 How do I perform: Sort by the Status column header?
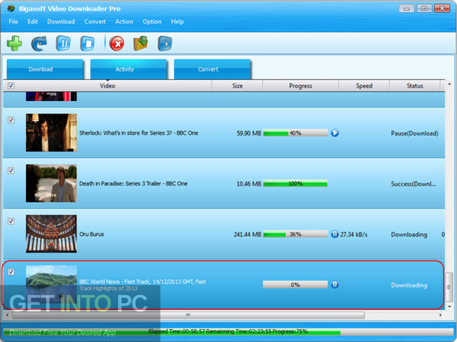tap(415, 86)
